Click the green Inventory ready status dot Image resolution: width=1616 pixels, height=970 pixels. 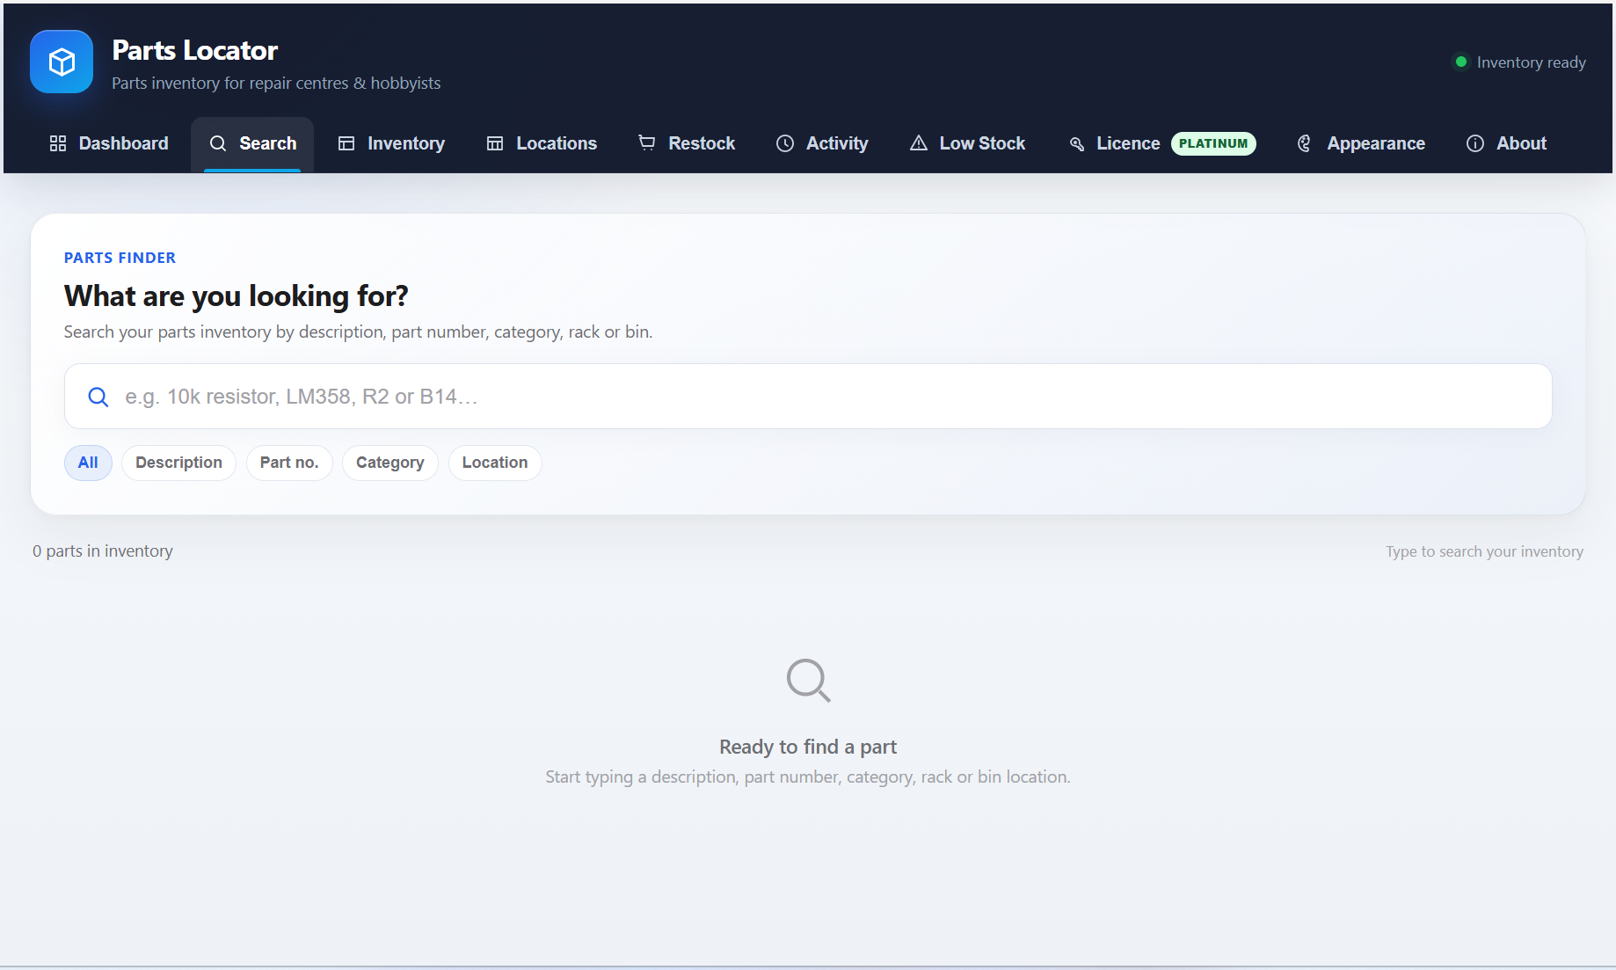pos(1461,62)
